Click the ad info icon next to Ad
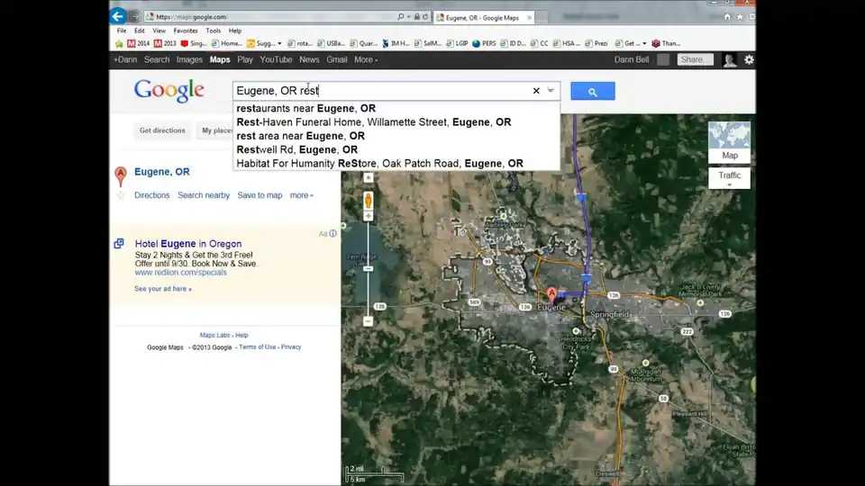 tap(332, 234)
